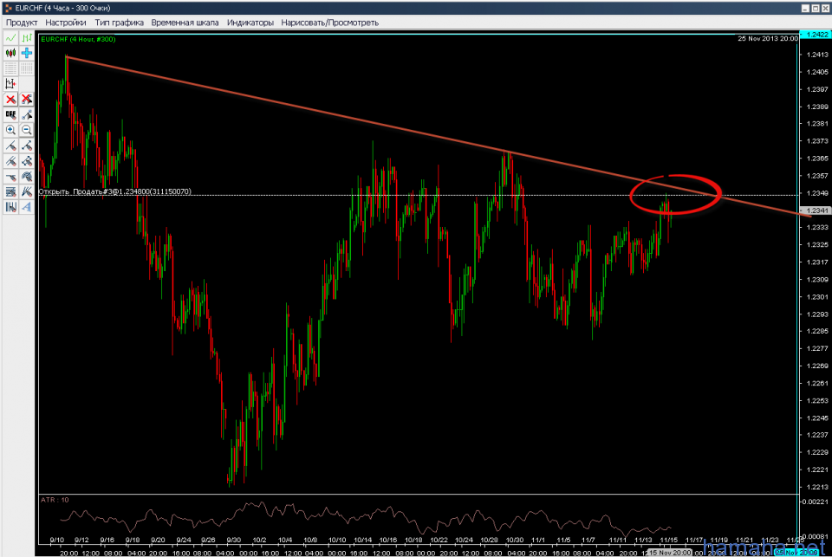Open the Настройки menu
832x557 pixels.
66,22
